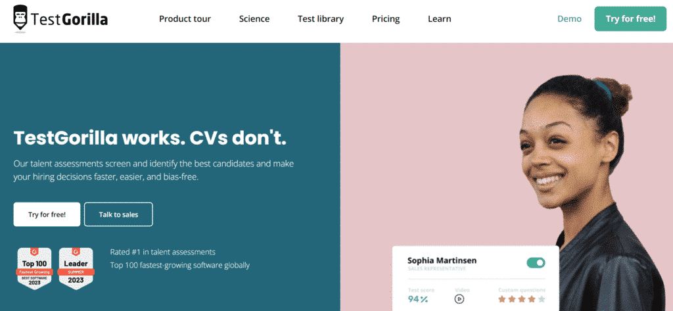This screenshot has height=311, width=673.
Task: Toggle the switch on Sophia Martinsen's card
Action: [536, 262]
